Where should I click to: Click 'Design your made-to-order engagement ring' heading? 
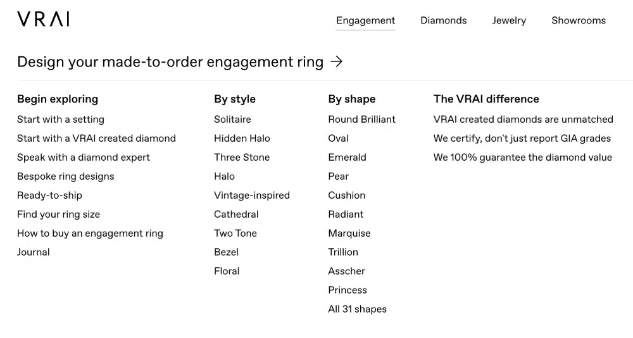pos(170,62)
